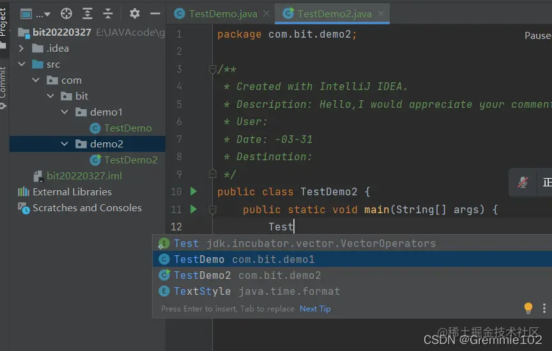This screenshot has height=351, width=552.
Task: Collapse the com package
Action: 36,80
